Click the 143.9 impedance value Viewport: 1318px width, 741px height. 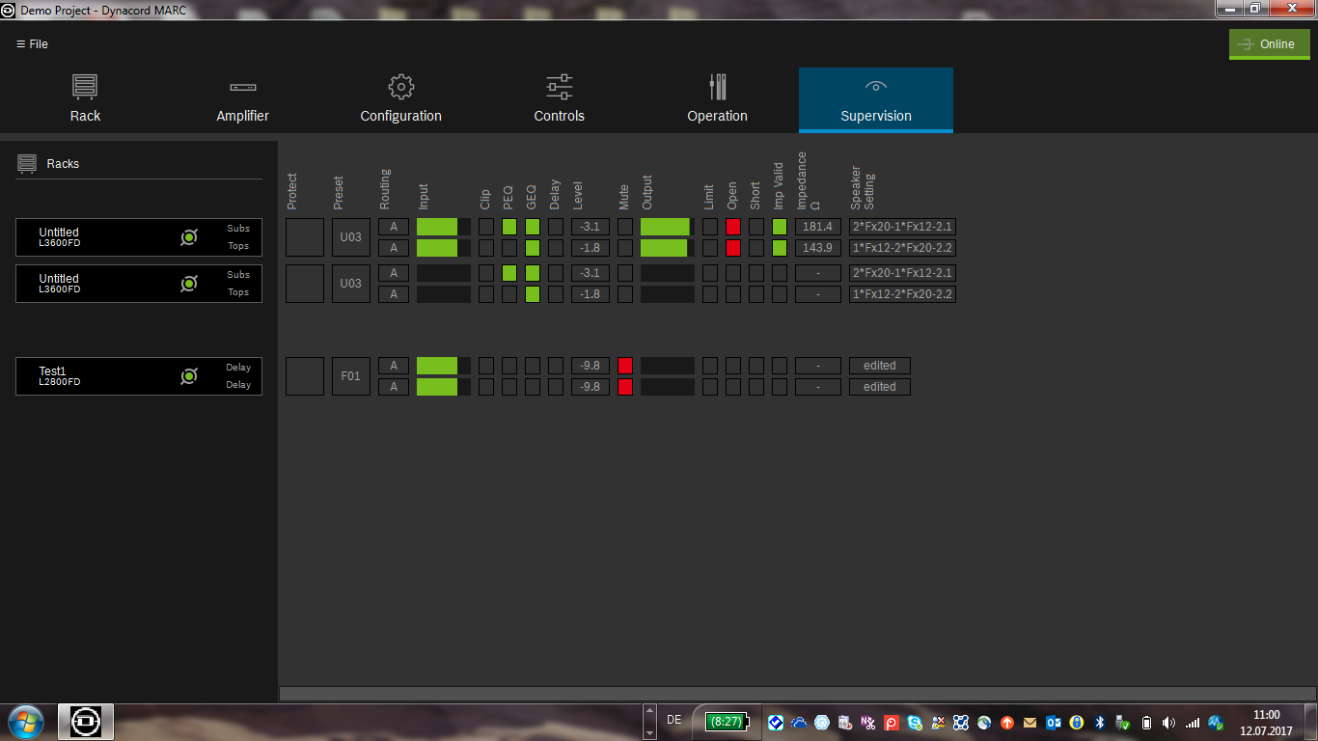pyautogui.click(x=818, y=248)
